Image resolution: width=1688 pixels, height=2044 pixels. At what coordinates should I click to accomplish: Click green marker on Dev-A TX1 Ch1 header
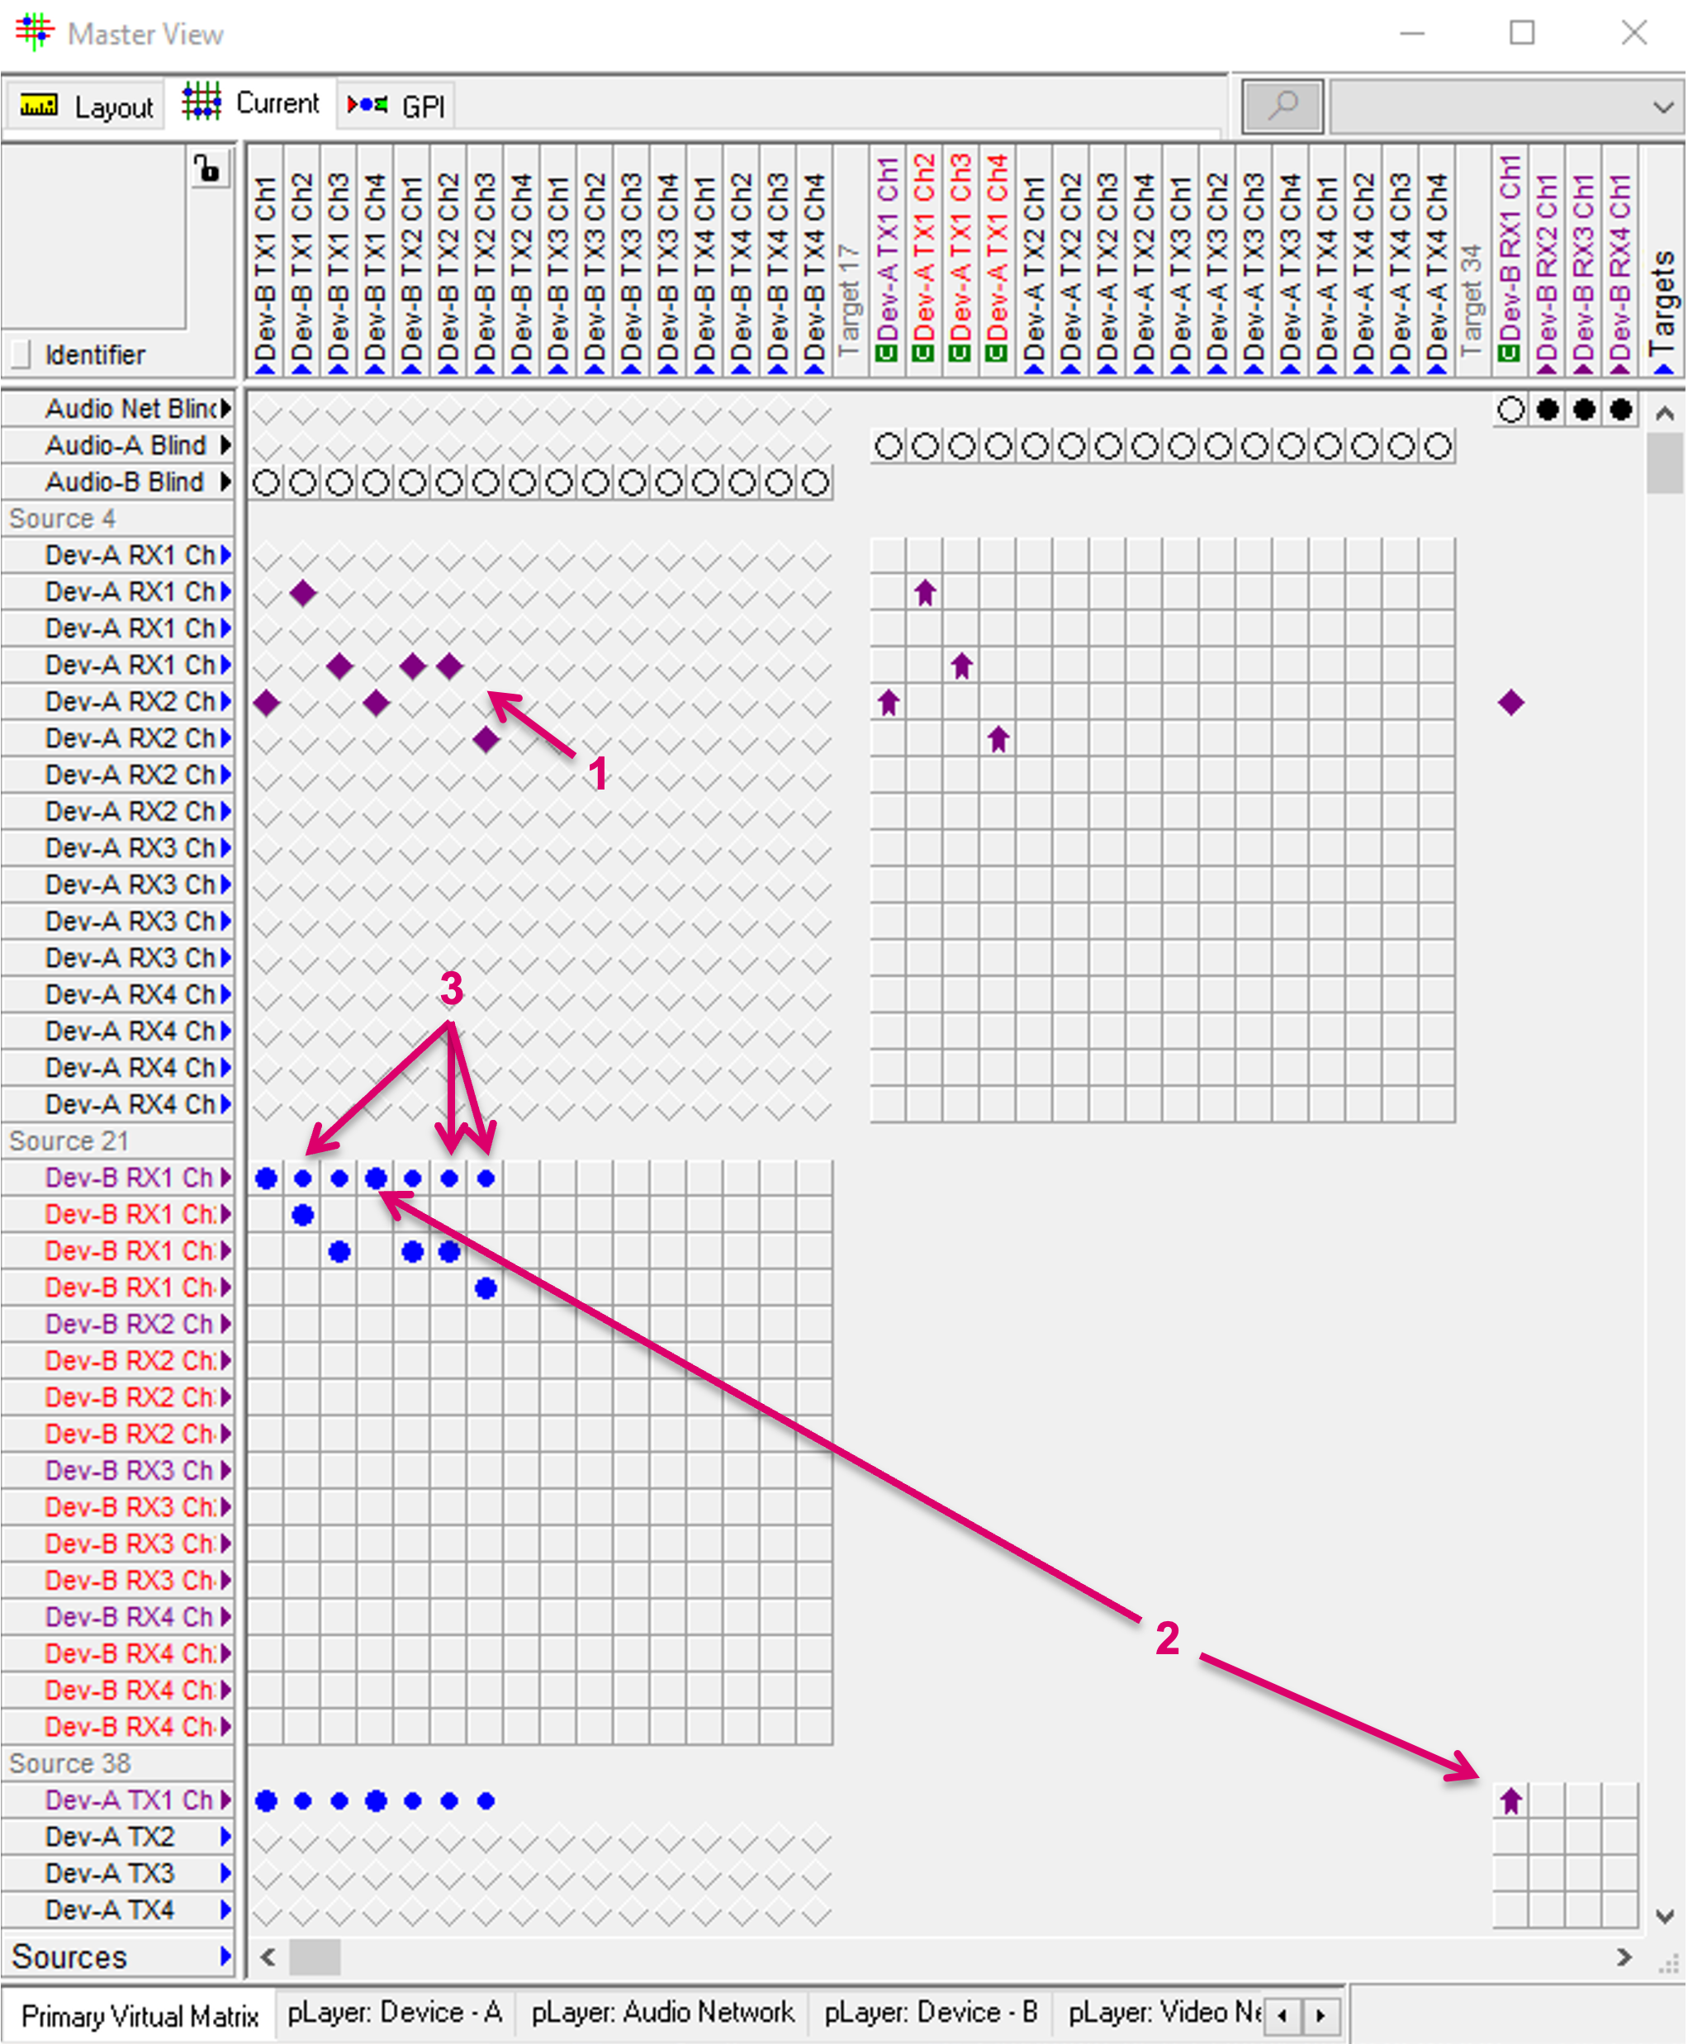point(886,353)
